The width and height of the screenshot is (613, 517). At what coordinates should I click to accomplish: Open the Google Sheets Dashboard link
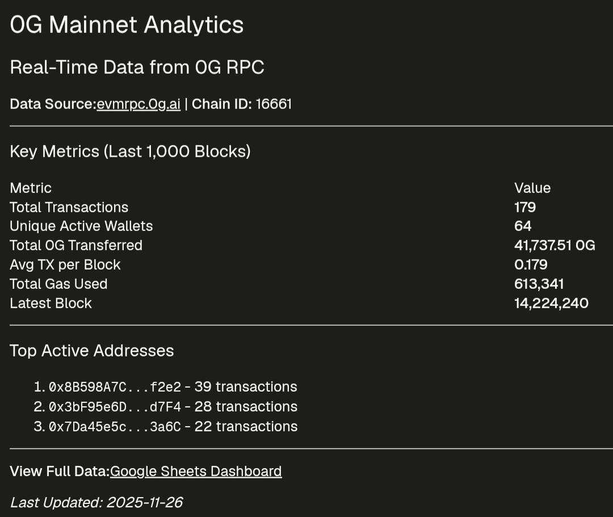pyautogui.click(x=196, y=471)
